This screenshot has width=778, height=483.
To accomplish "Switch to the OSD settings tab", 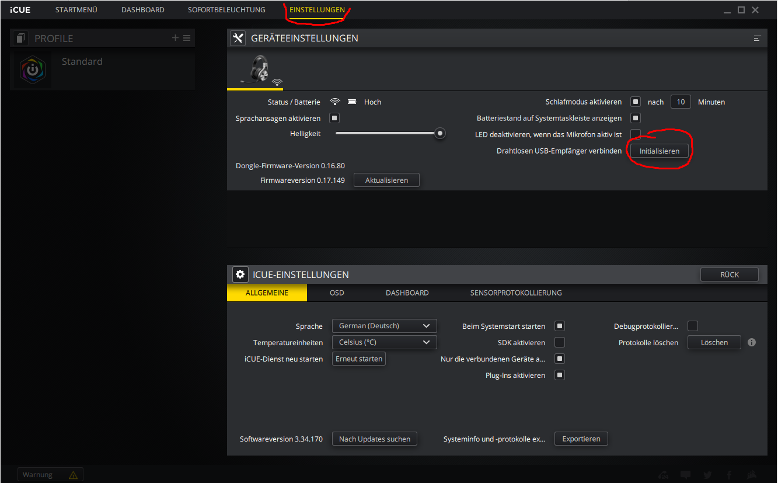I will point(337,293).
